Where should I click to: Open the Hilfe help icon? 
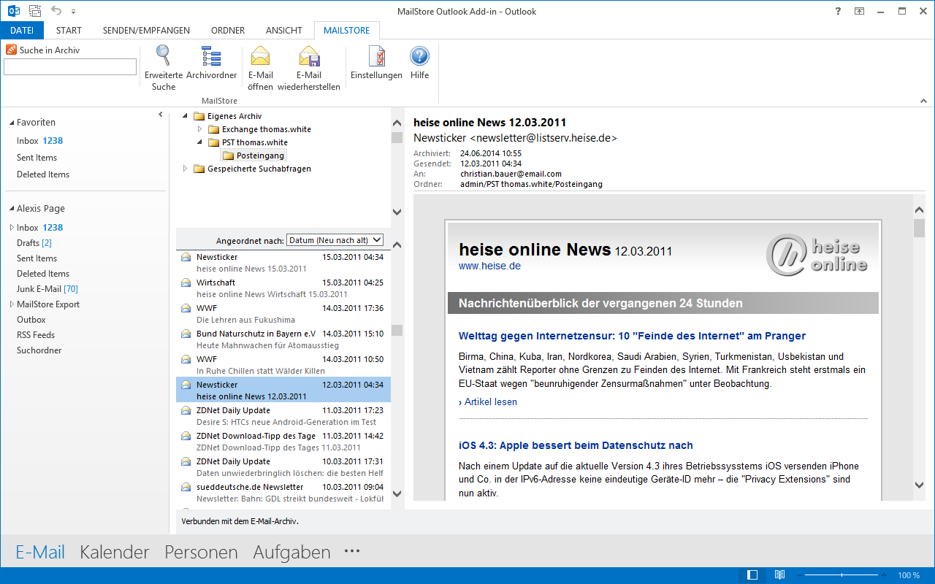(419, 63)
